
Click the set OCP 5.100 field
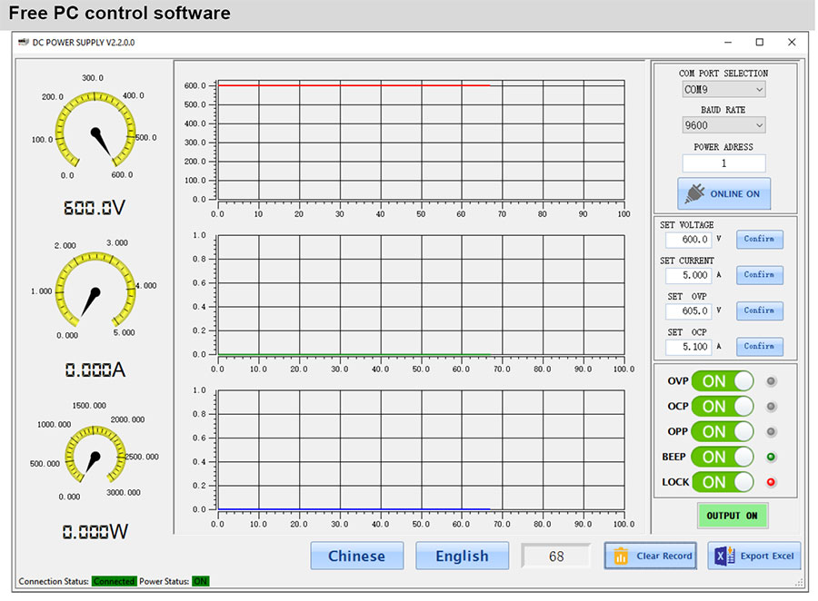689,347
